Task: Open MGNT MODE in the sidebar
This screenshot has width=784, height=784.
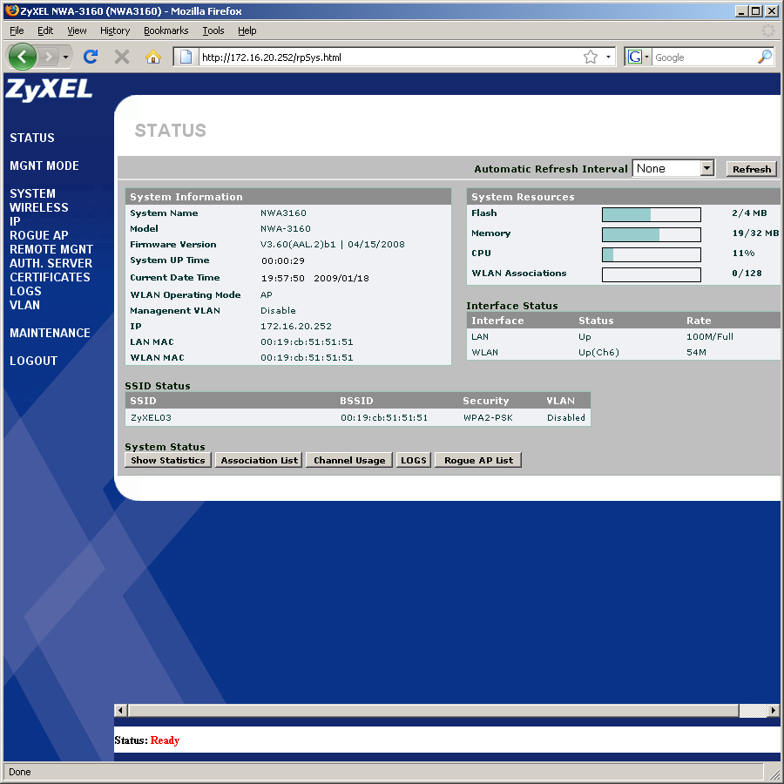Action: (44, 166)
